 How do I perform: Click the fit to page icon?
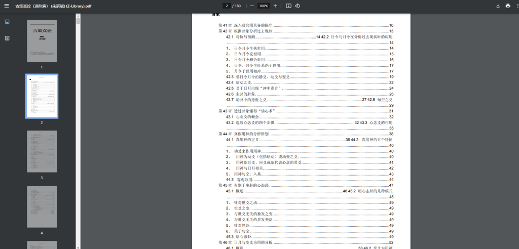pyautogui.click(x=288, y=6)
